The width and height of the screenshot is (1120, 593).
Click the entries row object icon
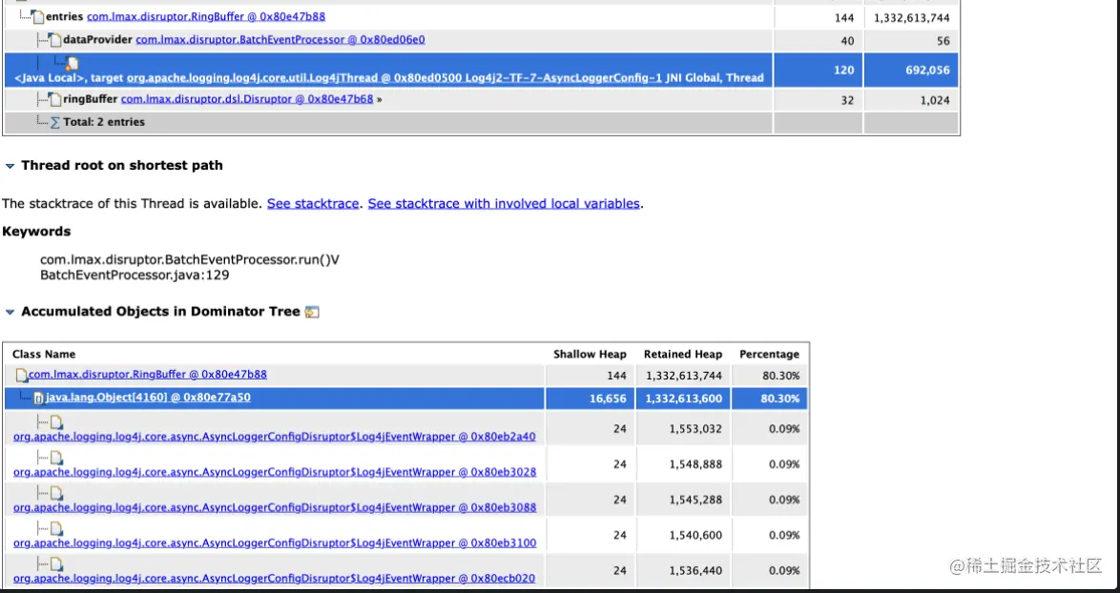pos(38,16)
